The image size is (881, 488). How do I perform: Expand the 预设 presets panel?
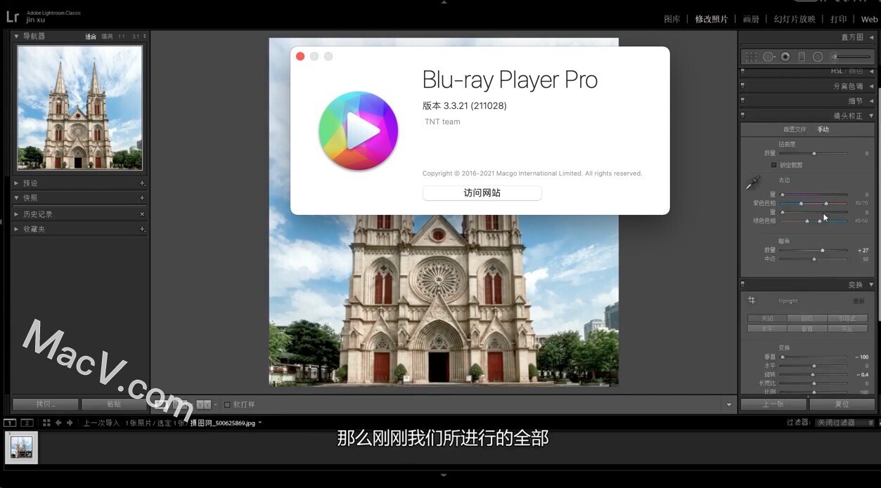click(17, 183)
